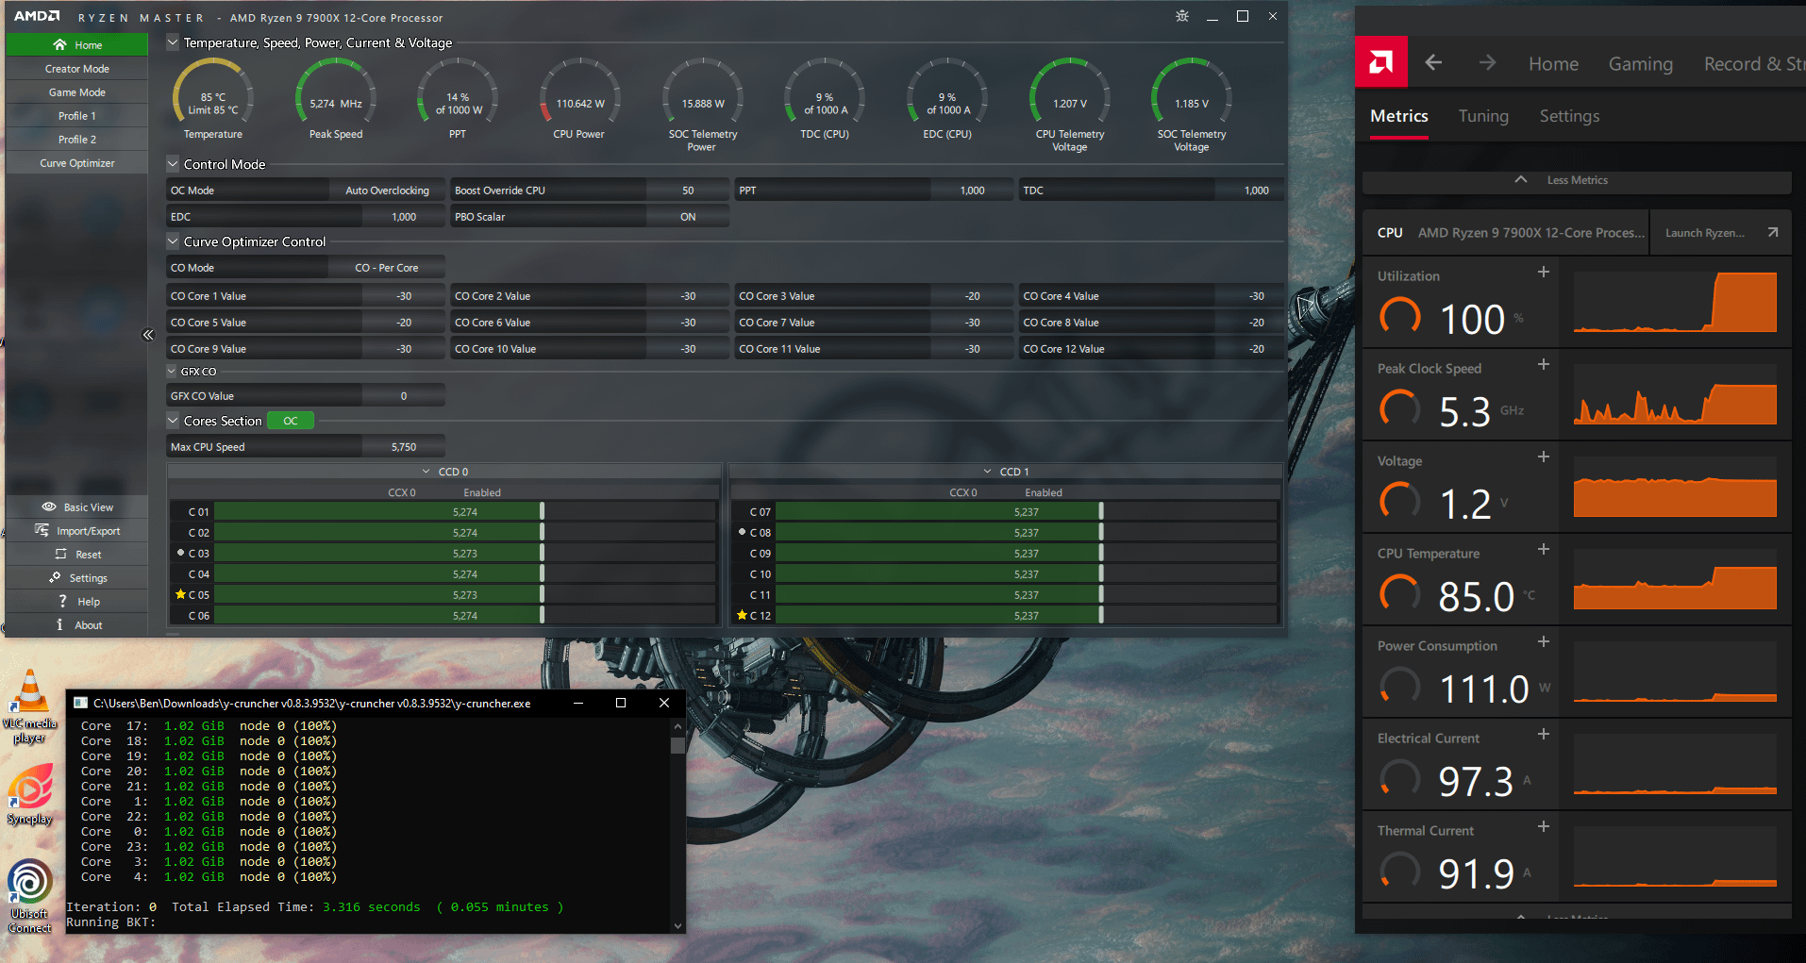1806x963 pixels.
Task: Collapse the Ryzen Master sidebar with the double chevron
Action: point(148,335)
